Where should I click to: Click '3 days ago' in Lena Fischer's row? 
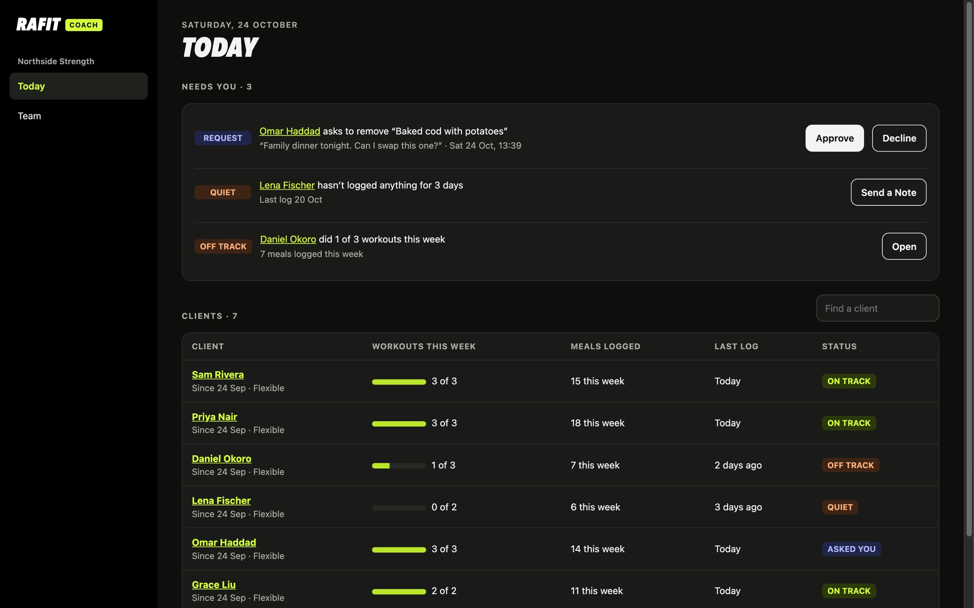click(x=738, y=507)
